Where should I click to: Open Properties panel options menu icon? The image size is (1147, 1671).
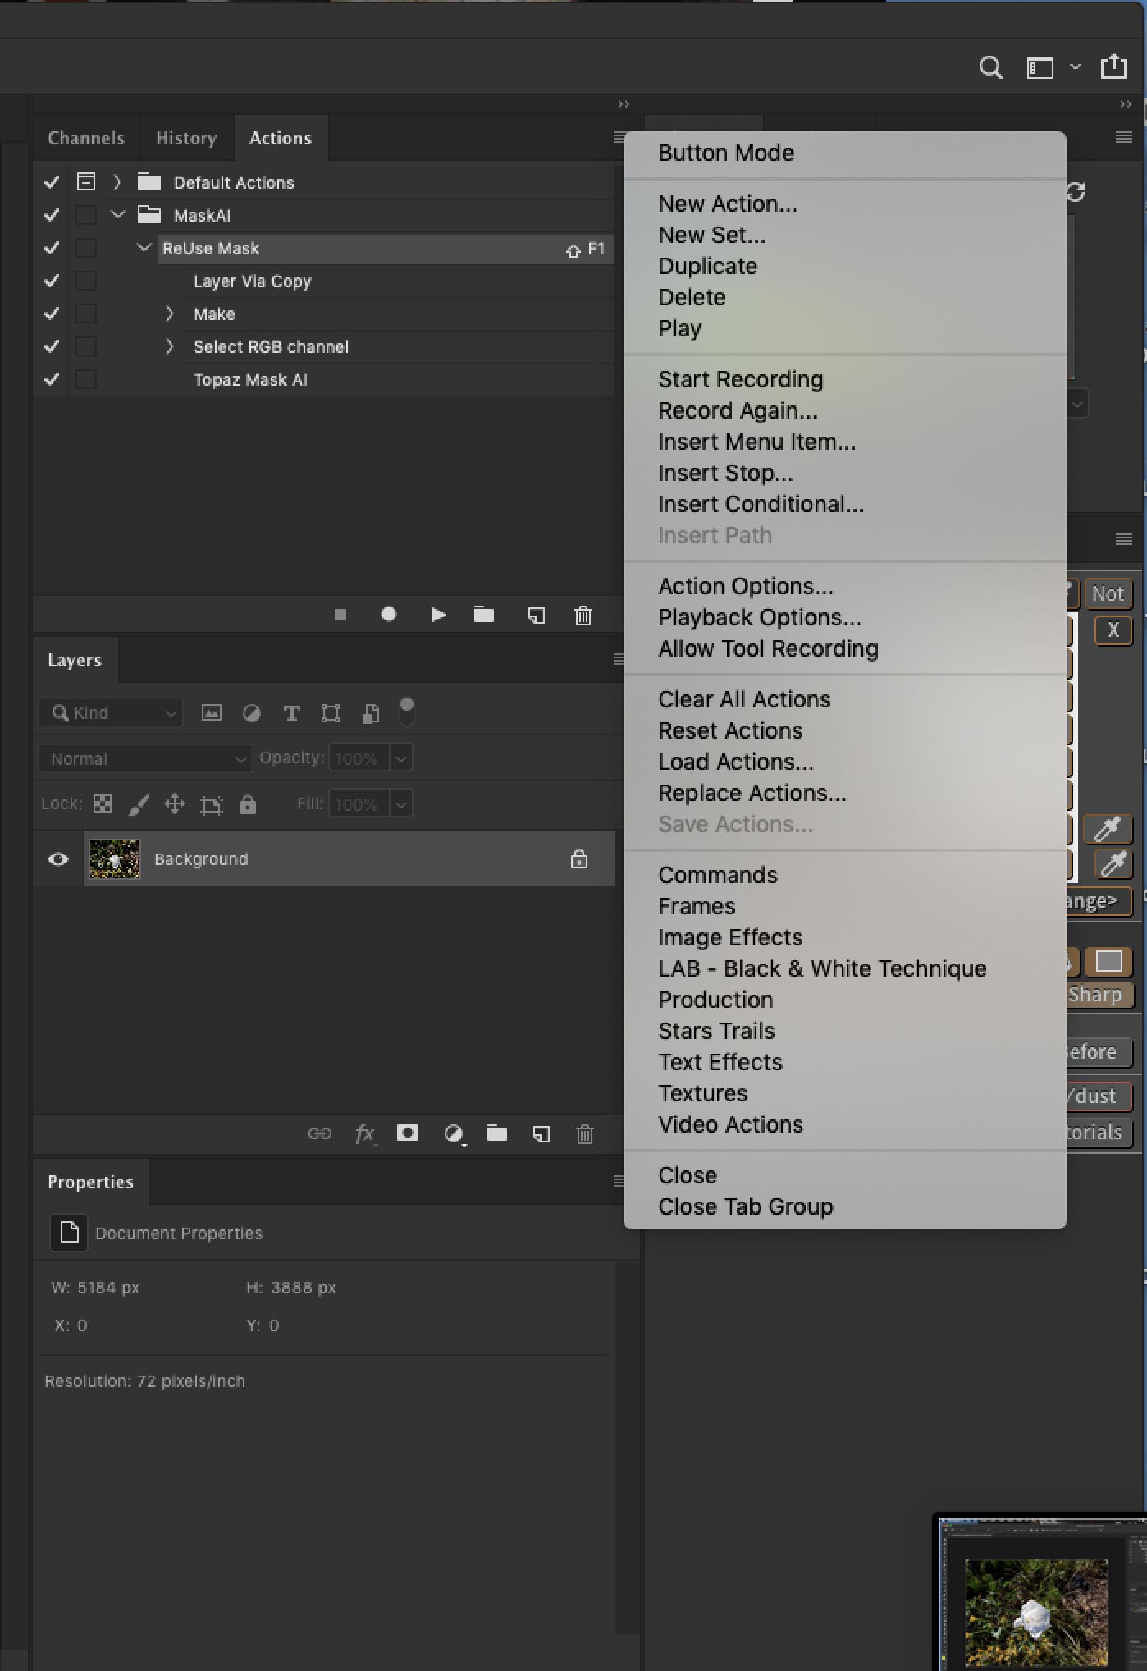pyautogui.click(x=619, y=1181)
